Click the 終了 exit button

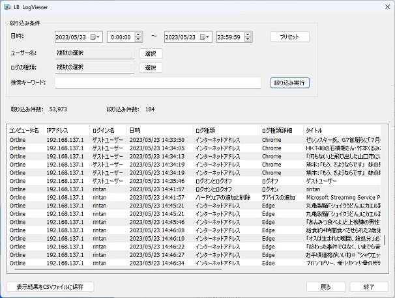(369, 287)
